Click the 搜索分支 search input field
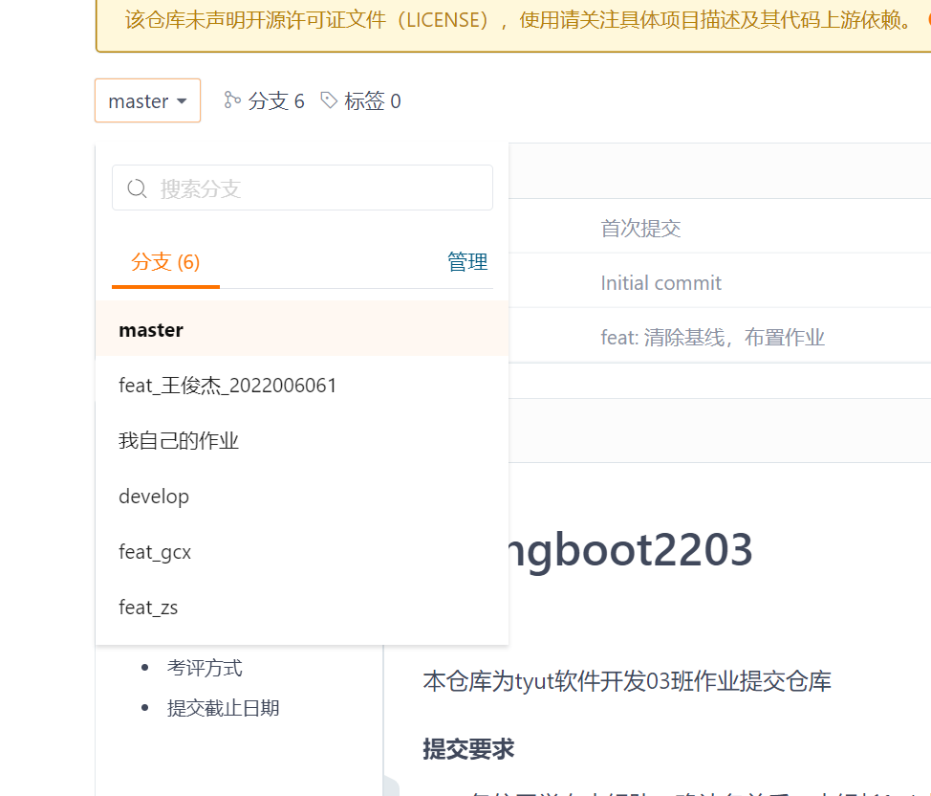931x796 pixels. (x=302, y=188)
